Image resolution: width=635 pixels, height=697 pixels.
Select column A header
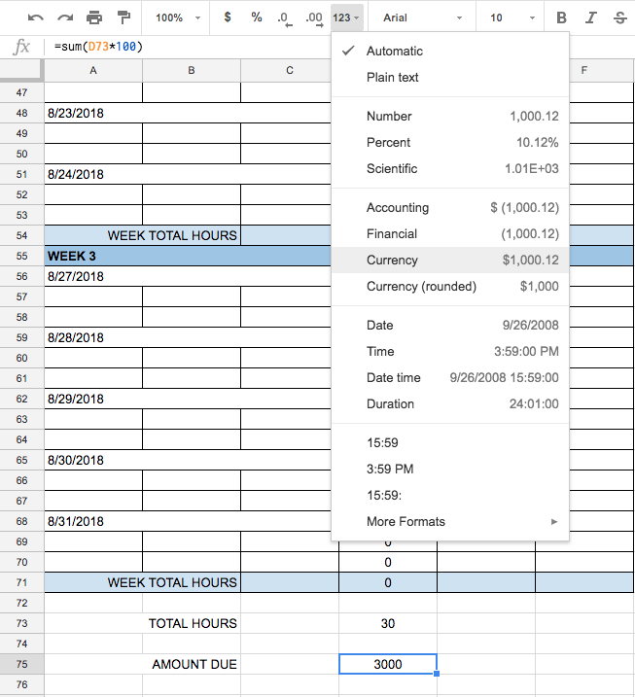[93, 70]
